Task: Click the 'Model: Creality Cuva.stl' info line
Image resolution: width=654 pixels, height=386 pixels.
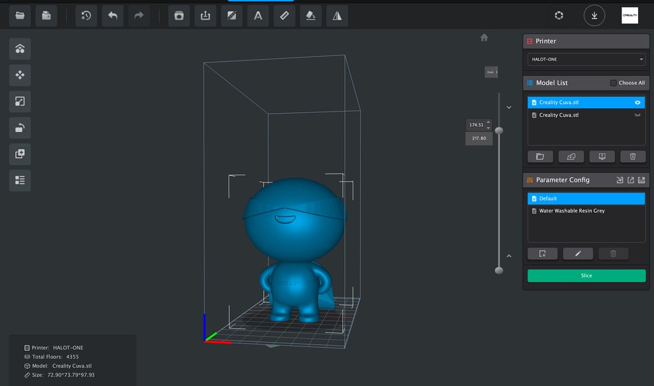Action: click(58, 366)
